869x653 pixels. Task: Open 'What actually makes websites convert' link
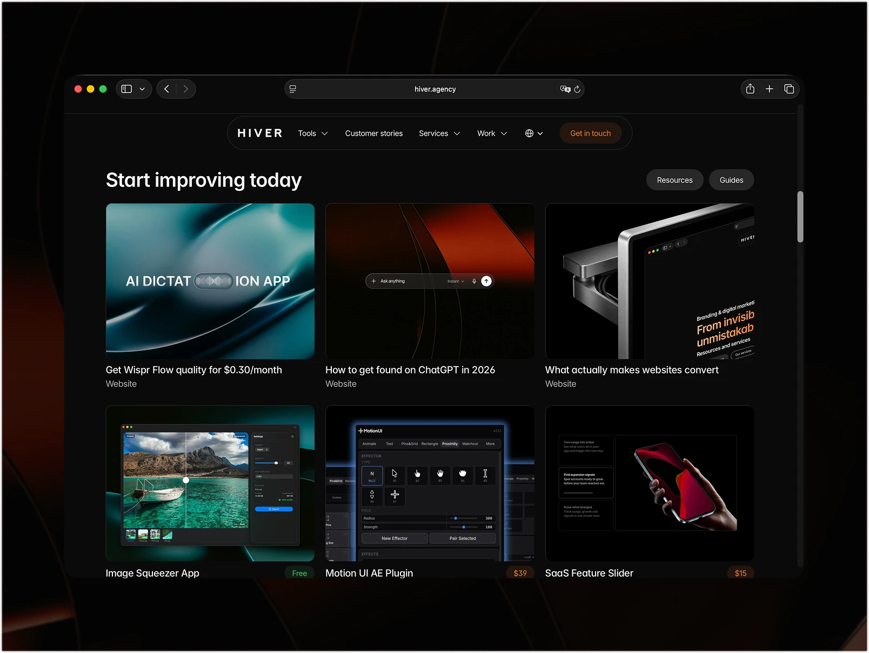(x=632, y=370)
